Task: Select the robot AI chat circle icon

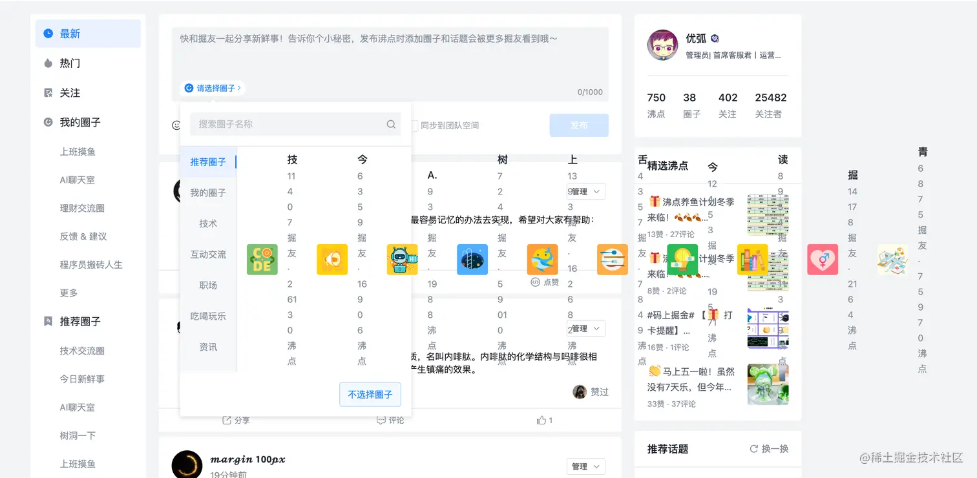Action: click(403, 260)
